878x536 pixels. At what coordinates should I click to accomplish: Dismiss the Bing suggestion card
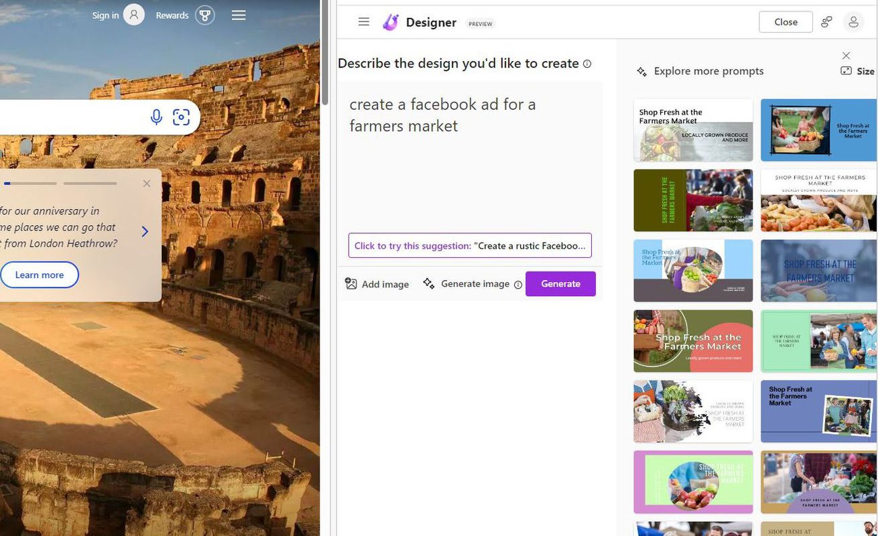tap(147, 184)
